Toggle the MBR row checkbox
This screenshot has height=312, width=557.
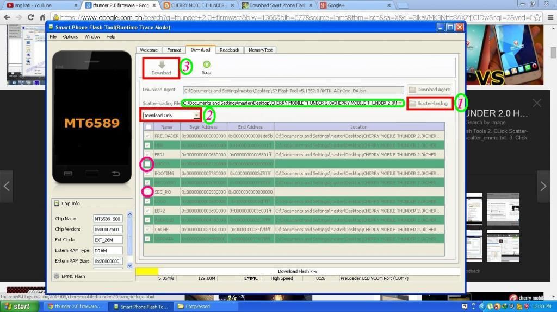[147, 145]
